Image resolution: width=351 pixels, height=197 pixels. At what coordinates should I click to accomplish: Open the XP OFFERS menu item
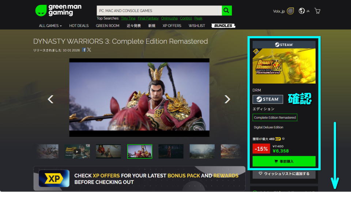(x=172, y=26)
